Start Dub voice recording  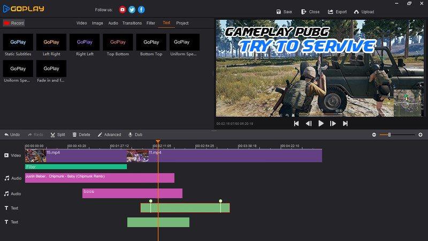point(135,134)
